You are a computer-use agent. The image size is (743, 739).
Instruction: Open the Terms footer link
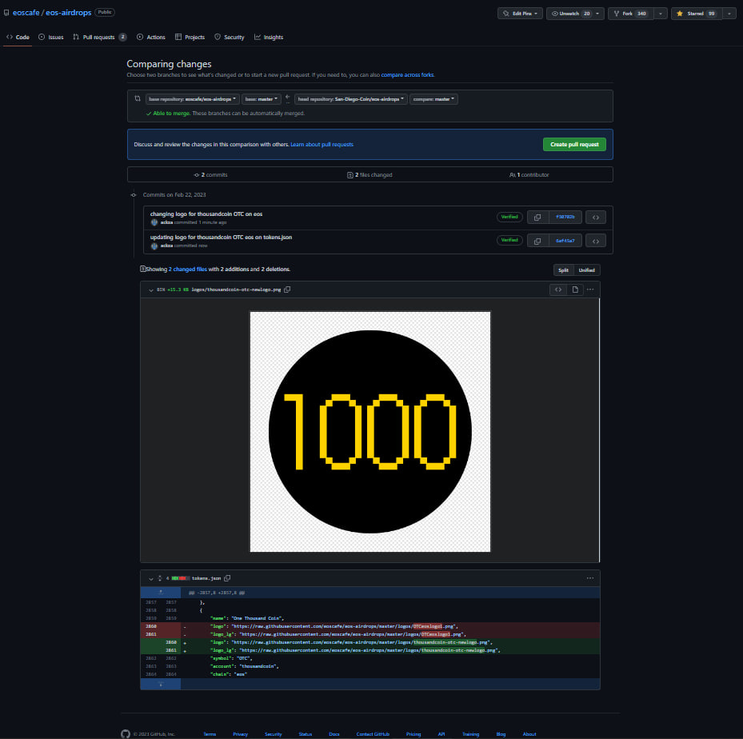tap(210, 734)
